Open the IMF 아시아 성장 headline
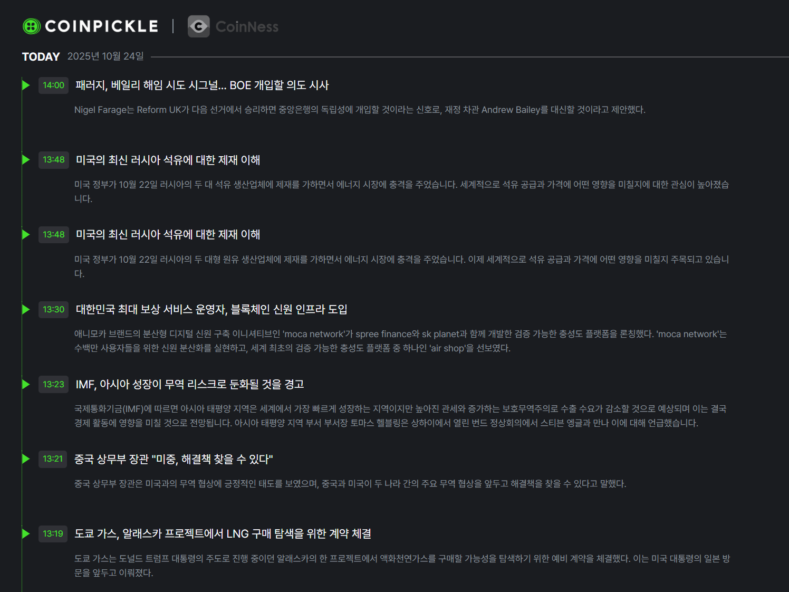Screen dimensions: 789x592 tap(190, 385)
